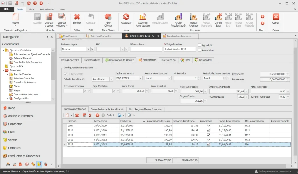Open the Abrir Objeto ribbon icon
The image size is (298, 174).
(108, 17)
